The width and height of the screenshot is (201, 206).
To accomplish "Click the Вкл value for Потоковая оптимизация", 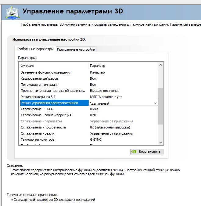I will tap(93, 85).
